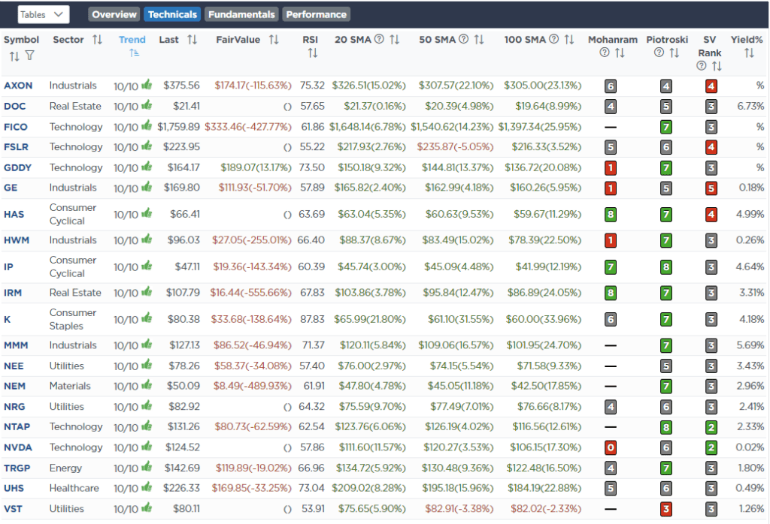770x524 pixels.
Task: Open the FICO ticker link
Action: click(x=14, y=126)
